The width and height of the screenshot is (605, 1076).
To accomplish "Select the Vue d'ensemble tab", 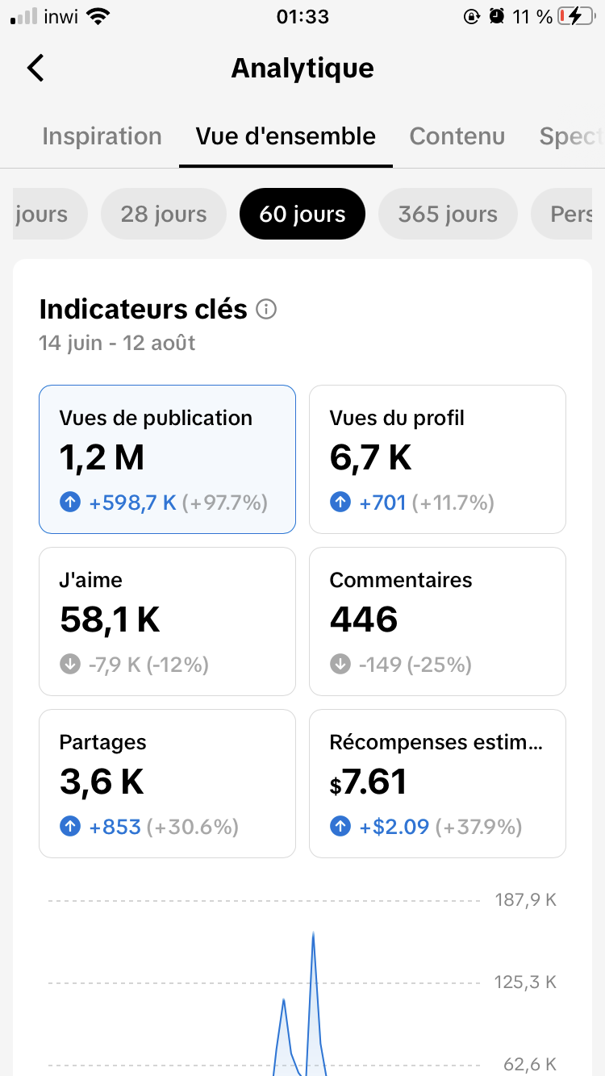I will pos(286,136).
